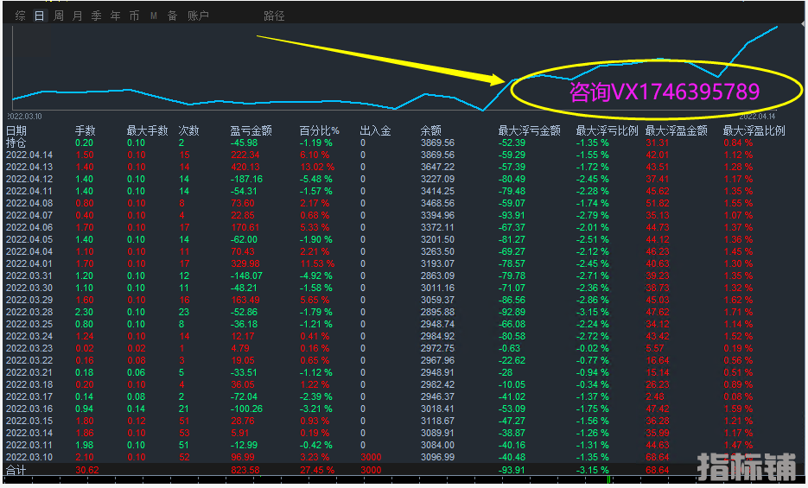Select the 2022.04.13 row date
The height and width of the screenshot is (488, 808).
[x=29, y=167]
